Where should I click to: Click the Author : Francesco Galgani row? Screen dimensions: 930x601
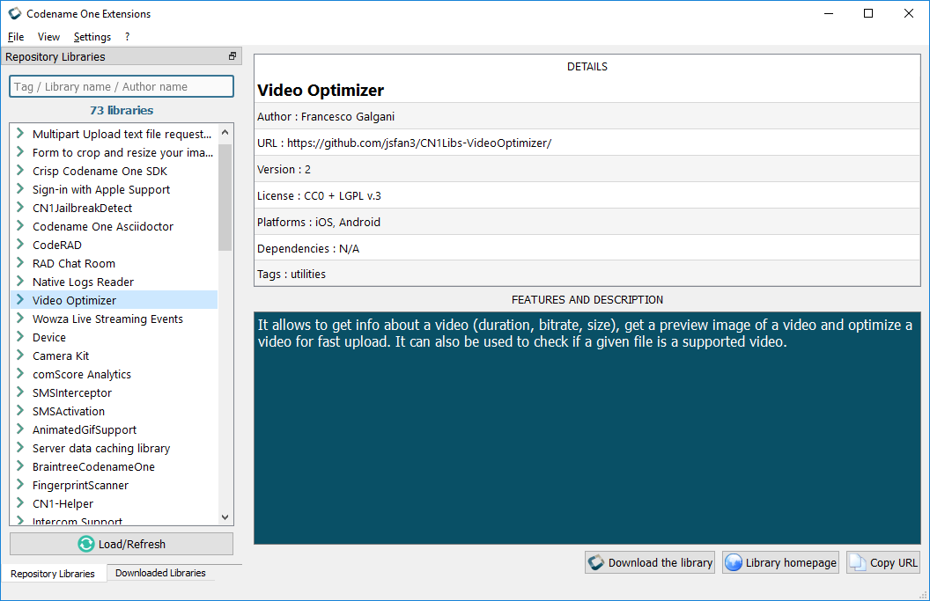[x=587, y=116]
